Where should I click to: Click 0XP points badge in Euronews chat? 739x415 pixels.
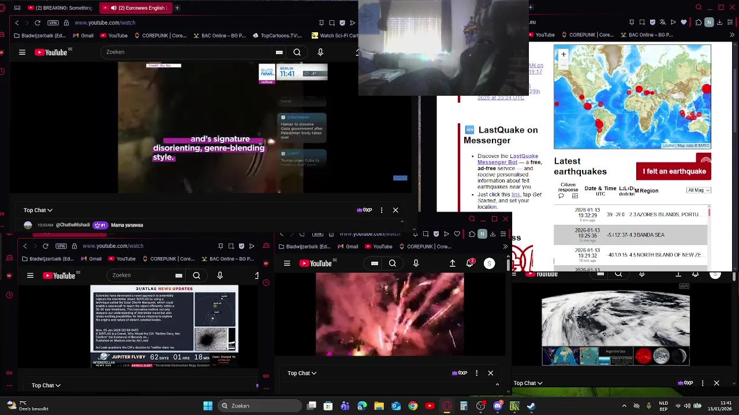364,210
